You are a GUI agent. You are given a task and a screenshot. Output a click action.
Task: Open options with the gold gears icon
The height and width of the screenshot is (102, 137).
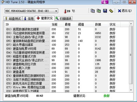click(111, 11)
